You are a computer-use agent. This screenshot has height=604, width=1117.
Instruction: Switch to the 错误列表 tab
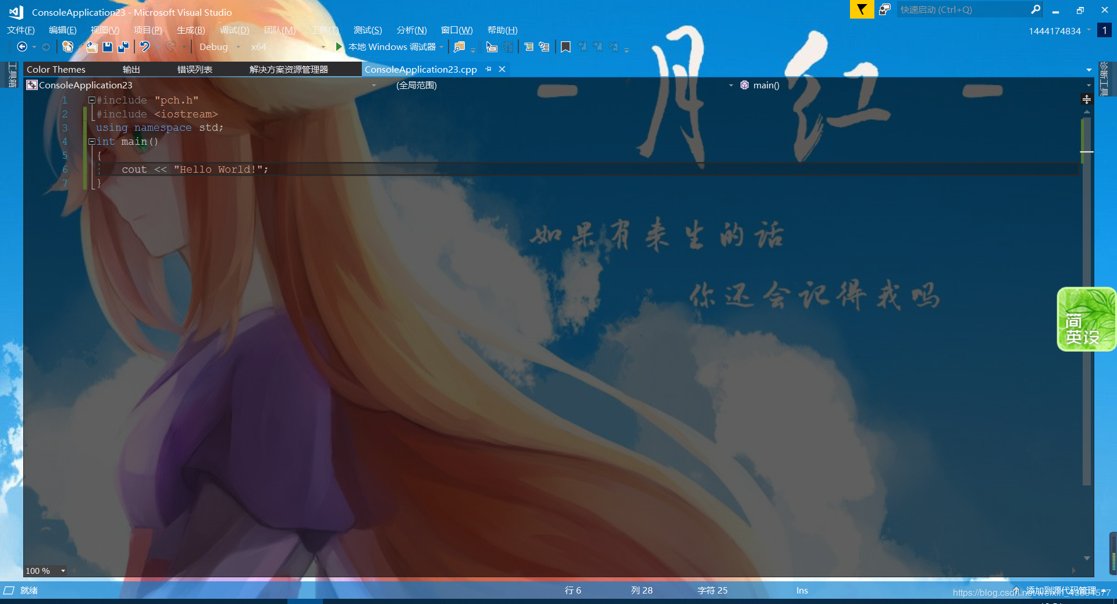tap(194, 69)
